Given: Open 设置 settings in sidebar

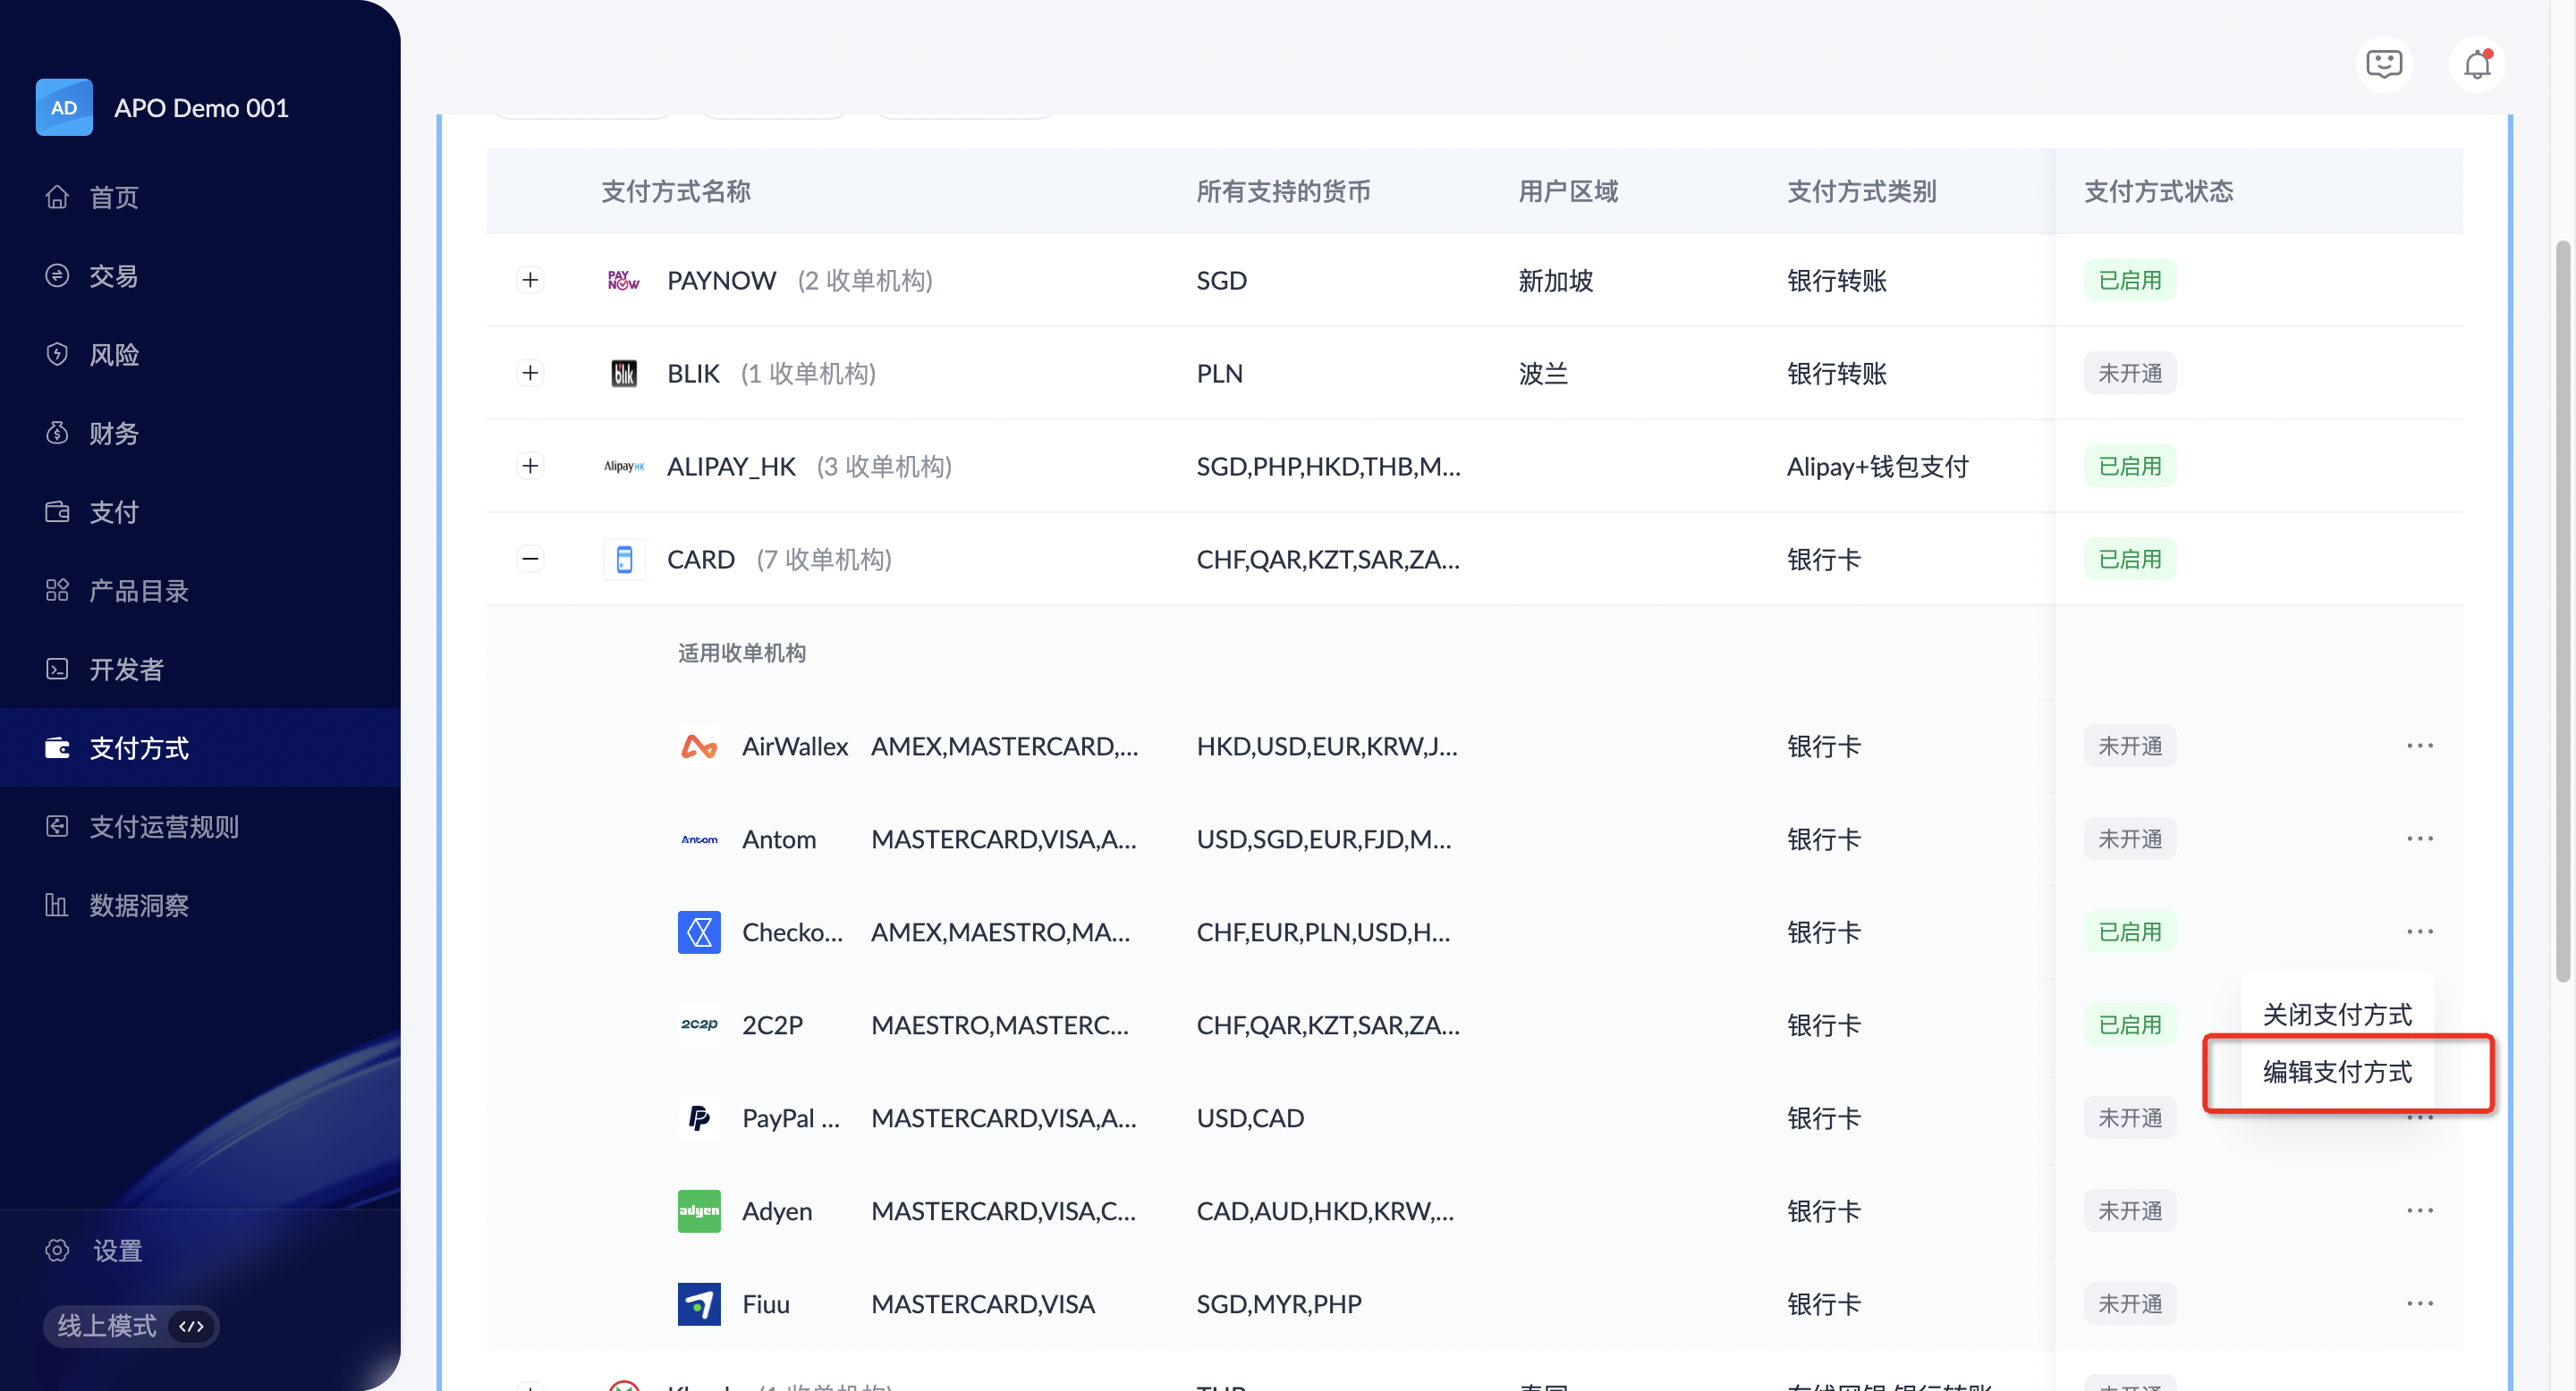Looking at the screenshot, I should 117,1250.
